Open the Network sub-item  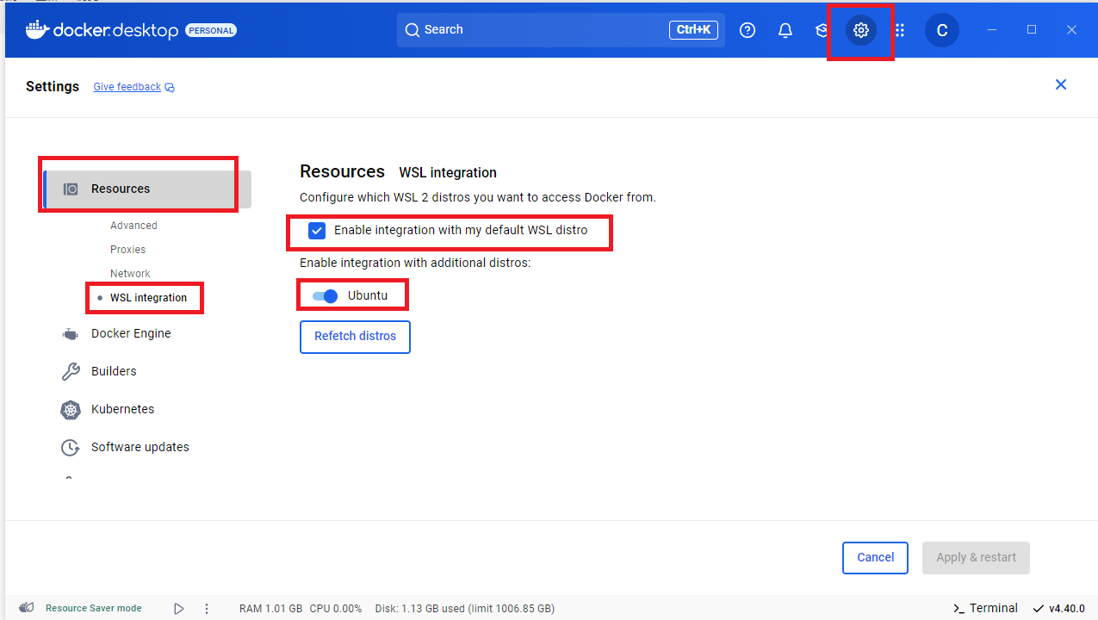[x=130, y=274]
